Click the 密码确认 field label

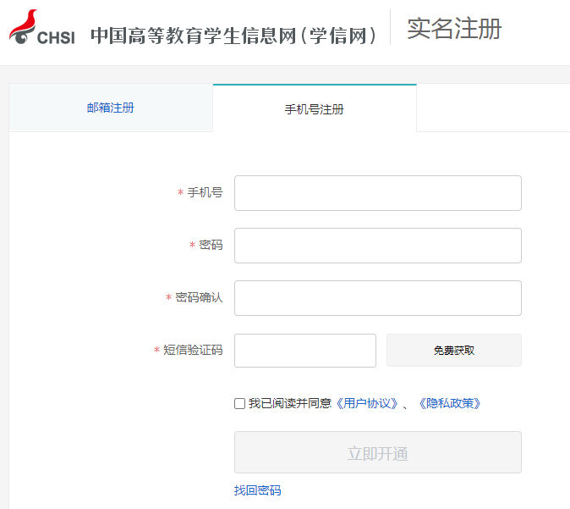[x=199, y=297]
